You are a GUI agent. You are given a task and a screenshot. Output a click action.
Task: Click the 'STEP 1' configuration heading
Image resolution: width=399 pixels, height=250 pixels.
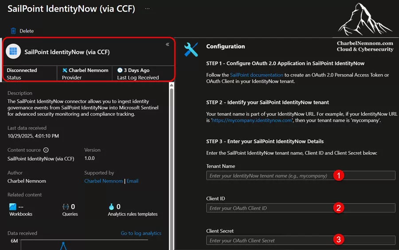pyautogui.click(x=285, y=63)
